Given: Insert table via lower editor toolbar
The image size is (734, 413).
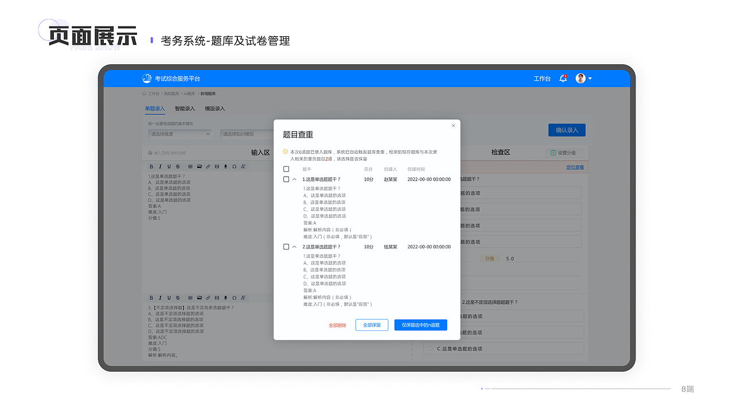Looking at the screenshot, I should click(x=190, y=298).
